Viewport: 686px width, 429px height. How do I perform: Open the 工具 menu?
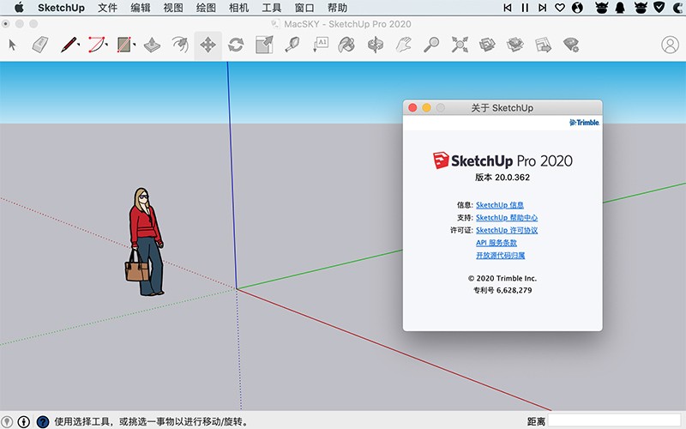(x=272, y=8)
